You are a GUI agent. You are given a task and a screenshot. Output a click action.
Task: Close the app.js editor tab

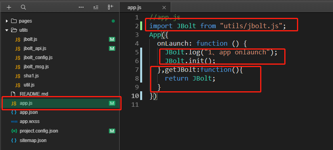tap(164, 8)
